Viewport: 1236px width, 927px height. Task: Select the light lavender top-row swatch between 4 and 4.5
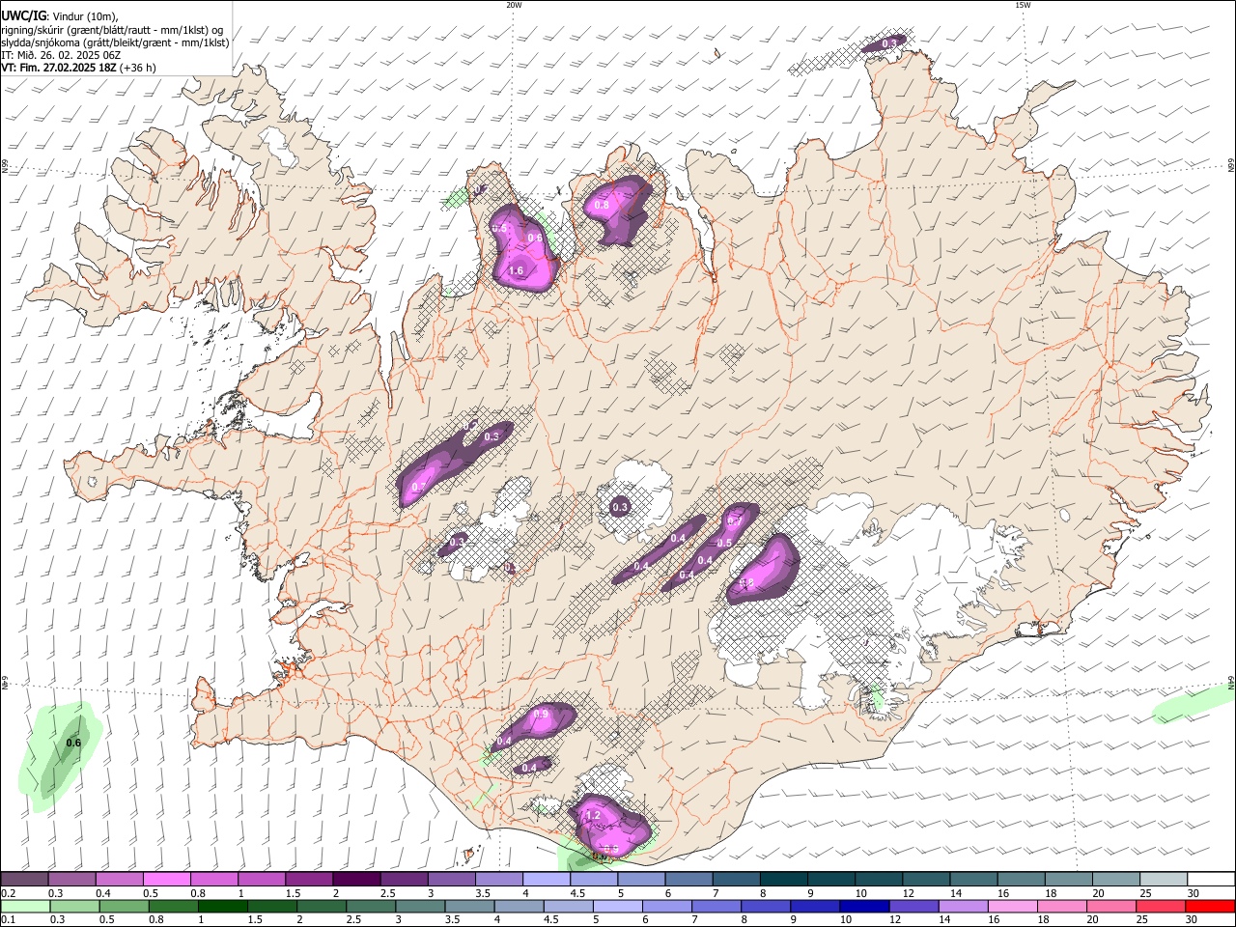tap(545, 880)
